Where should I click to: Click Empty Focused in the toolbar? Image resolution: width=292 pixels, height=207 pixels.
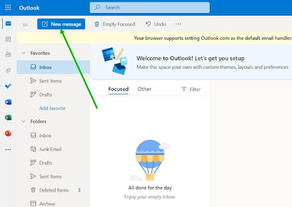(x=115, y=24)
